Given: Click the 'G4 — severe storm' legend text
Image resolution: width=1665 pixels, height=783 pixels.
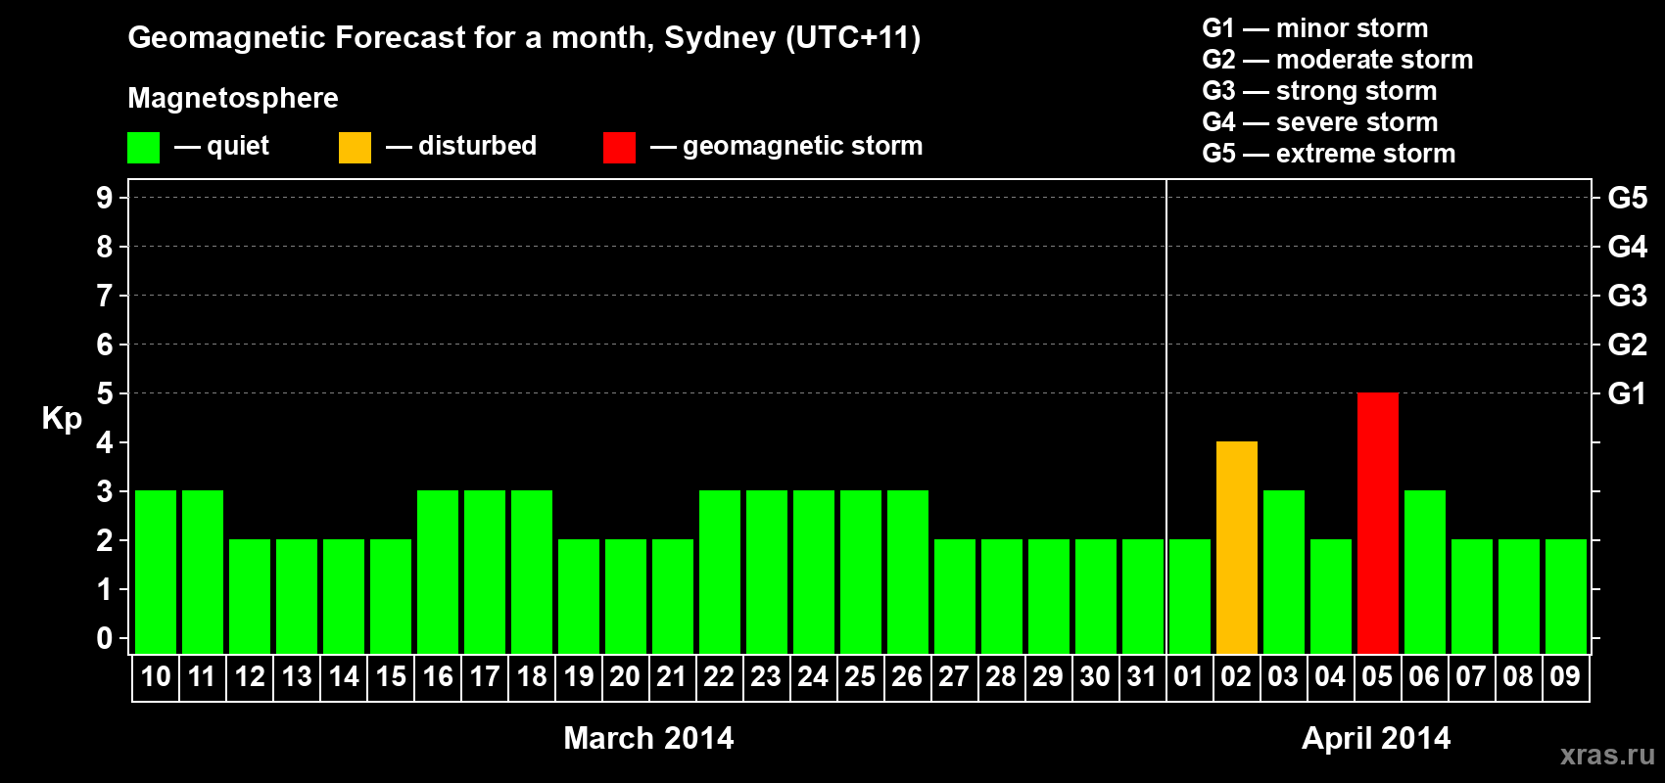Looking at the screenshot, I should click(x=1320, y=122).
